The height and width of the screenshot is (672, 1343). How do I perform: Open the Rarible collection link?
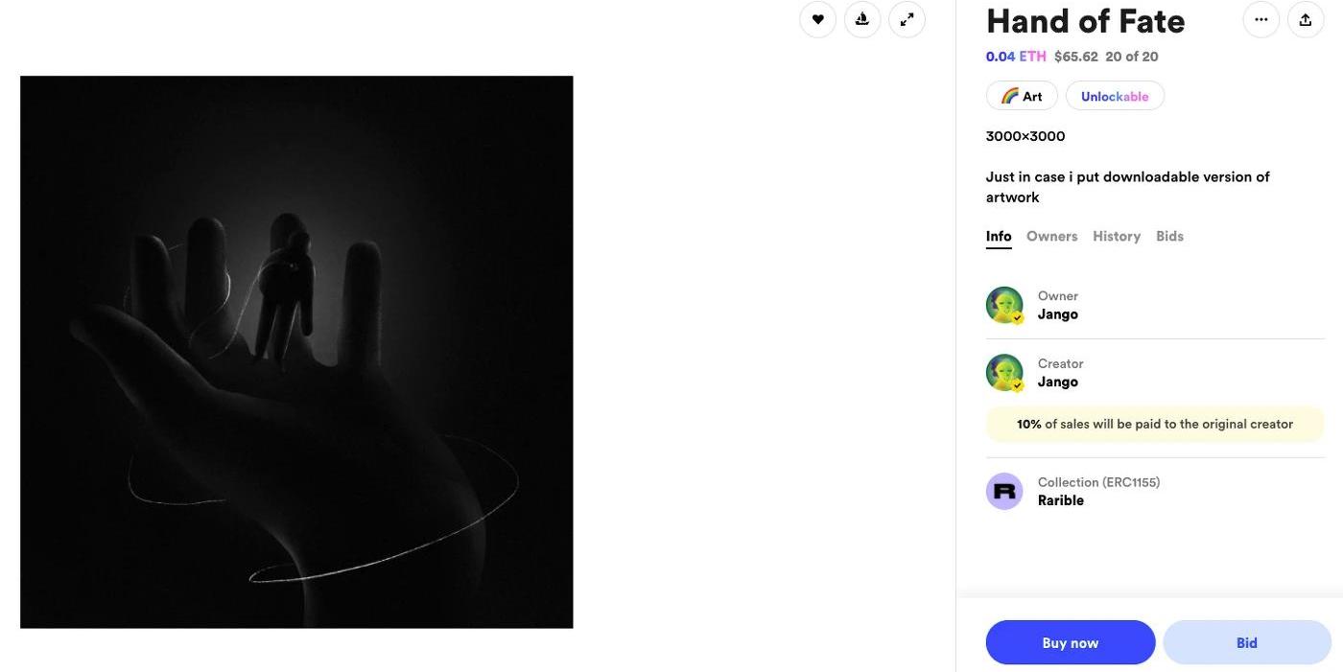1061,500
